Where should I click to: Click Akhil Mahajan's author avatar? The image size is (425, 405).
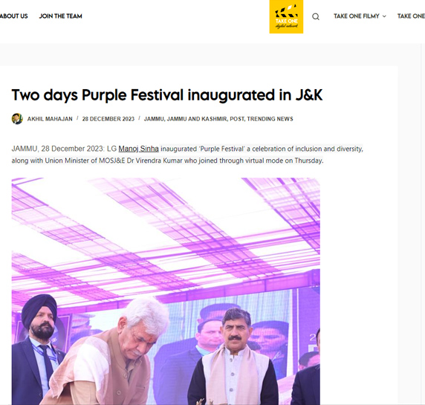coord(17,119)
